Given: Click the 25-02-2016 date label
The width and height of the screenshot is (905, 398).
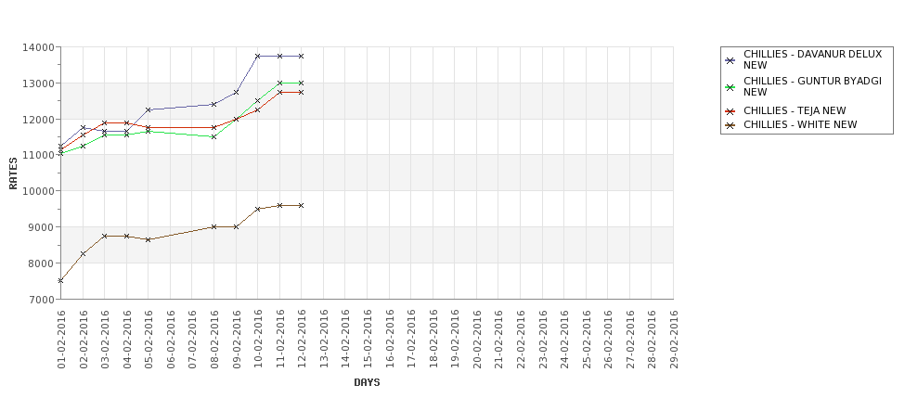Looking at the screenshot, I should point(587,340).
